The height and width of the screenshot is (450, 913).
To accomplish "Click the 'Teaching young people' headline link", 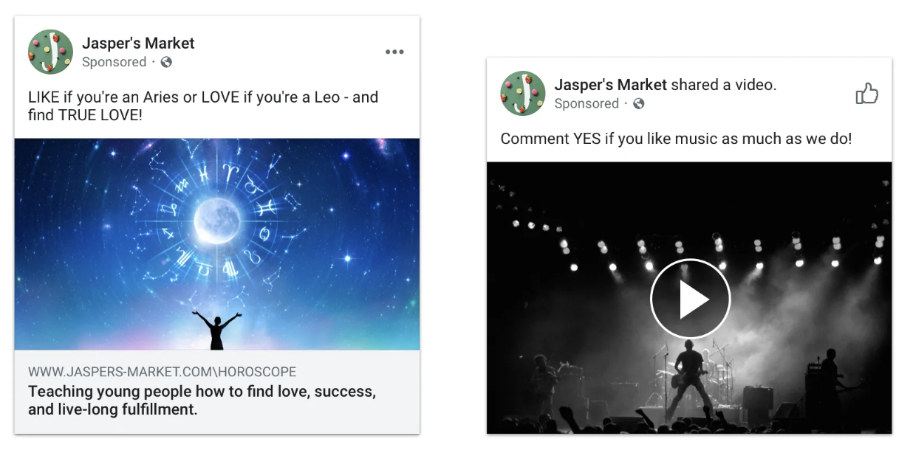I will 203,400.
